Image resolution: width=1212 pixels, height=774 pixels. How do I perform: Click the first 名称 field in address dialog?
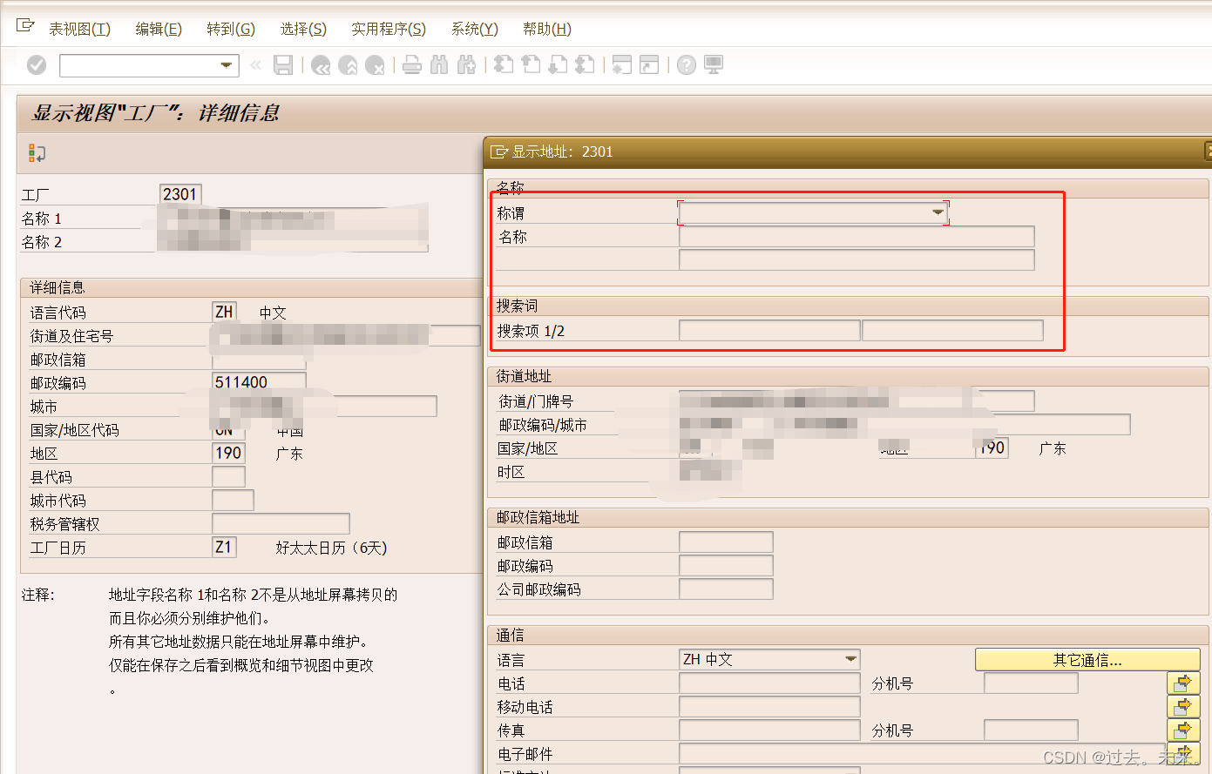857,237
